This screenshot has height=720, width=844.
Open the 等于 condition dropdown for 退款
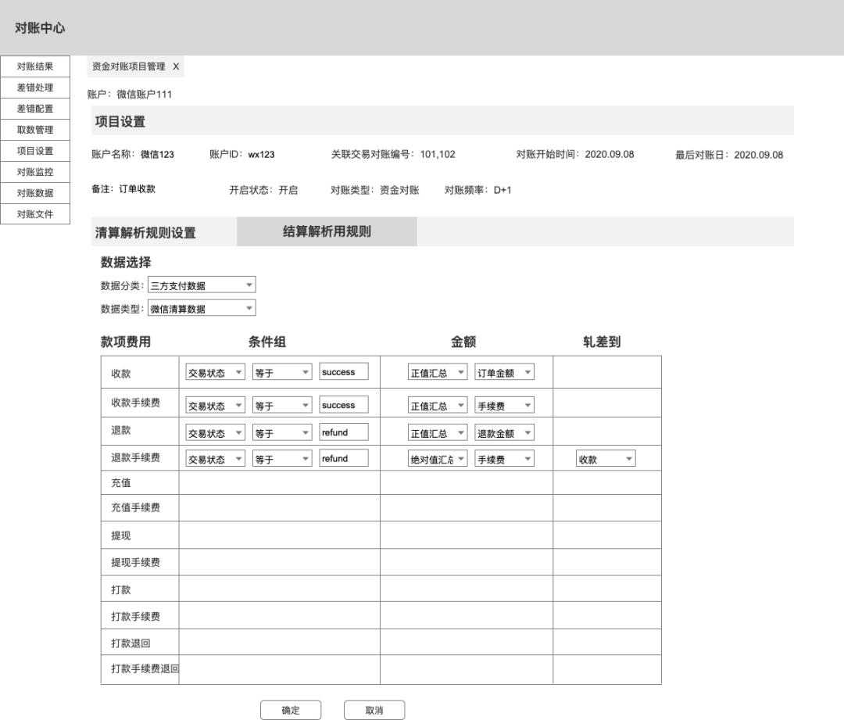pyautogui.click(x=281, y=432)
